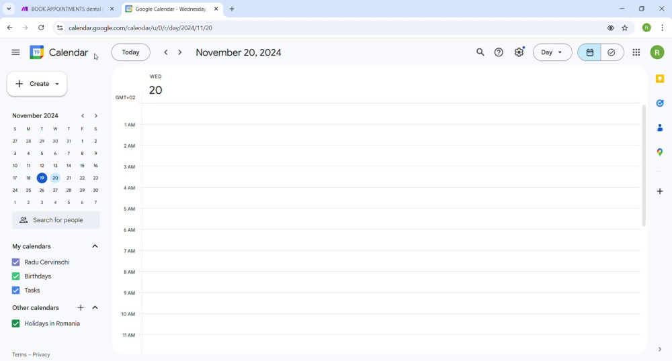The height and width of the screenshot is (361, 672).
Task: Open tab search dropdown in Chrome
Action: pos(9,9)
